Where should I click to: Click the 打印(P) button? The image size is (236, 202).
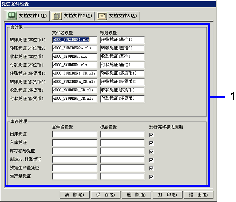pyautogui.click(x=168, y=195)
